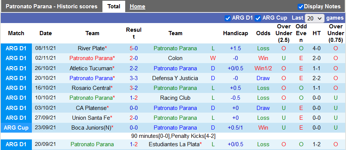Open the 5-0 result on 08/11/21
Screen dimensions: 346x150
pyautogui.click(x=134, y=48)
